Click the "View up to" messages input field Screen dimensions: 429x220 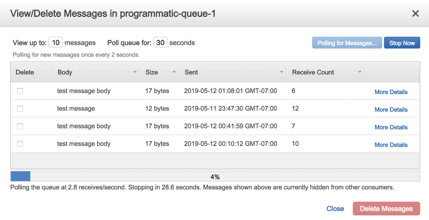[55, 42]
